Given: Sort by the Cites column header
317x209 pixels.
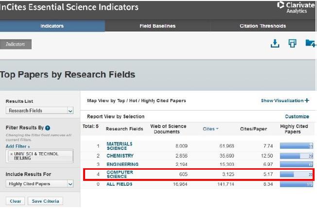Looking at the screenshot, I should pyautogui.click(x=210, y=129).
